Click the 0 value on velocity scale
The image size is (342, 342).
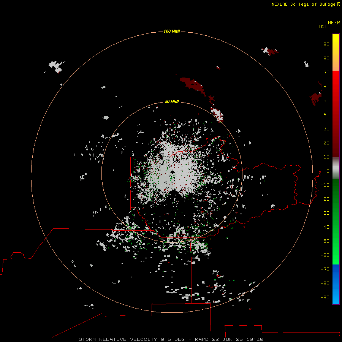pyautogui.click(x=328, y=171)
